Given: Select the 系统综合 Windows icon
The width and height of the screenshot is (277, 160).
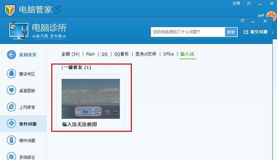Looking at the screenshot, I should point(12,156).
